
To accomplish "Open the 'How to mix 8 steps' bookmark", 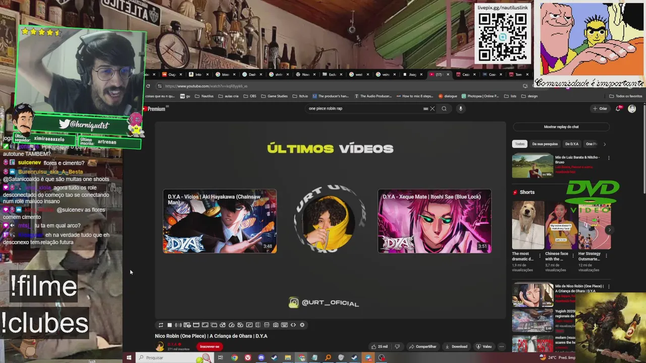I will [415, 96].
